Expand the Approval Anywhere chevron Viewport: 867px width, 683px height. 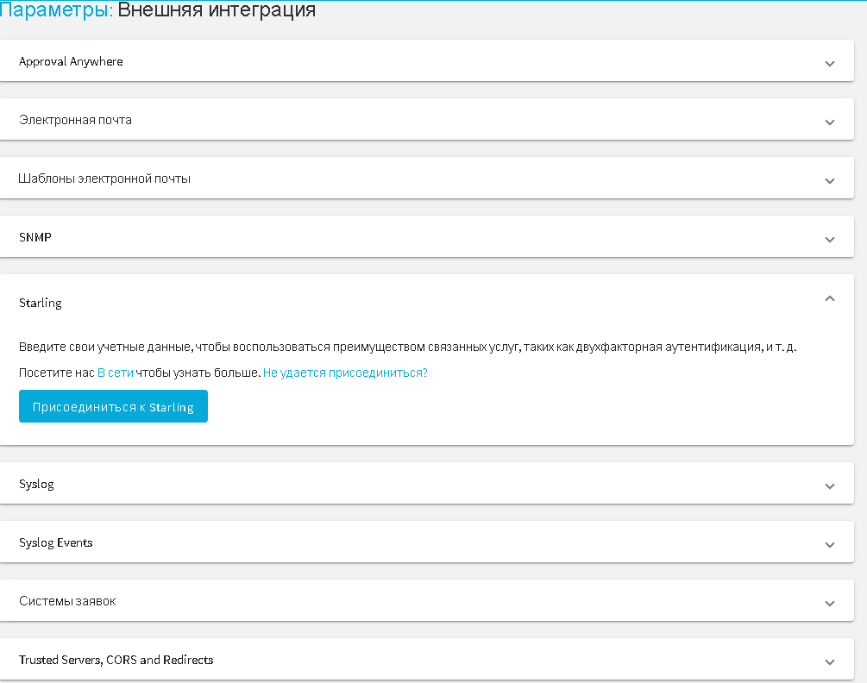(829, 63)
